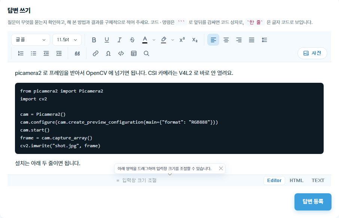Apply subscript formatting
The image size is (339, 218).
coord(195,40)
